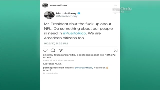Click the @MarcAnthony Twitter handle
The image size is (160, 90).
[x=67, y=16]
